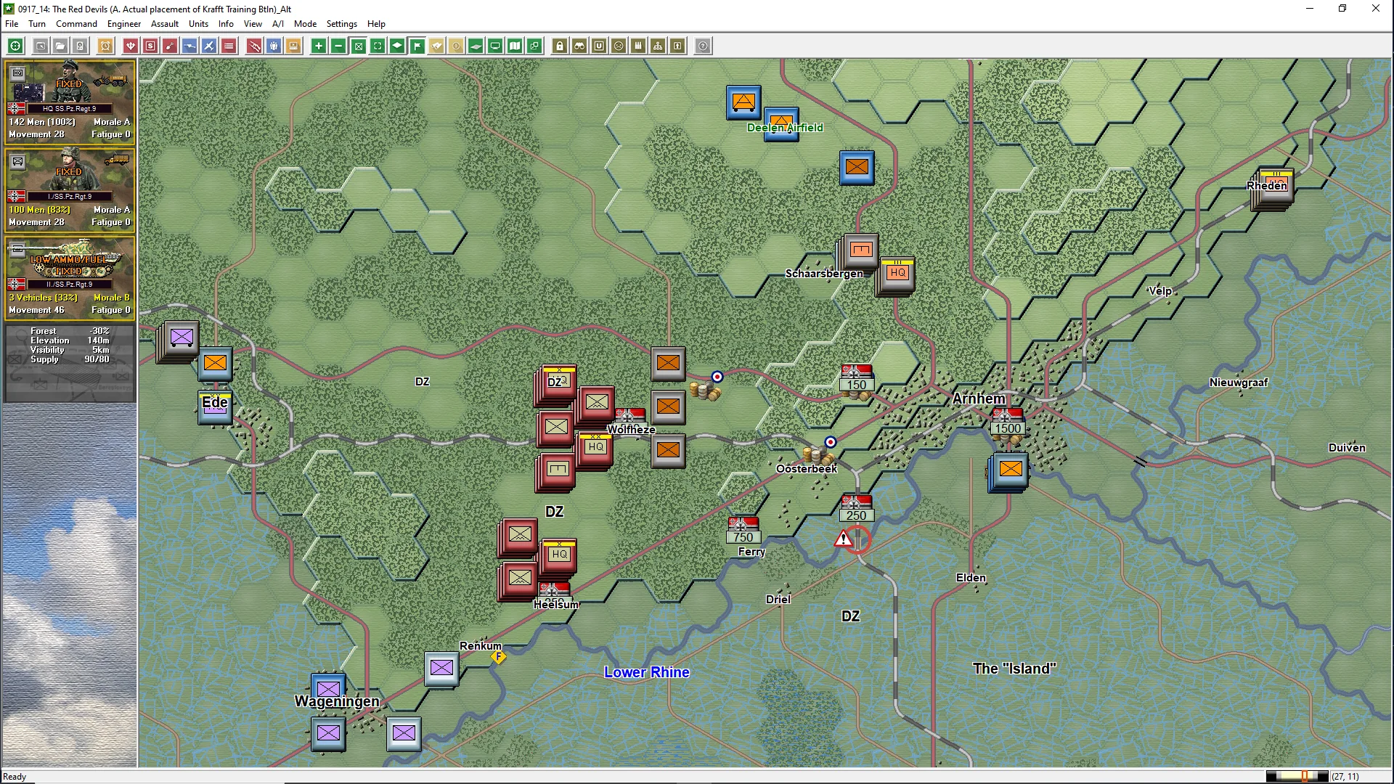Click the olive binoculars toolbar icon
The image size is (1394, 784).
(x=579, y=46)
